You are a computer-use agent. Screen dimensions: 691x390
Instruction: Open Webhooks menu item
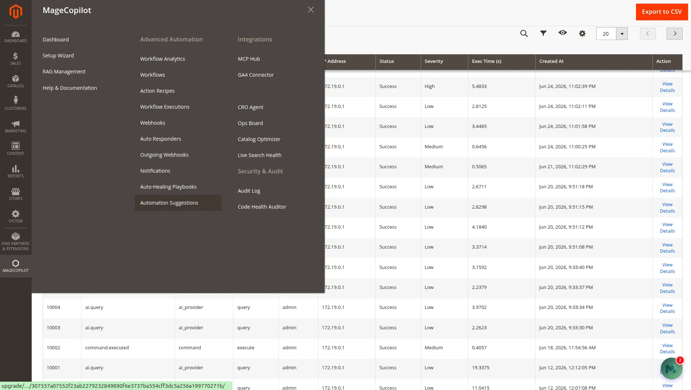click(153, 123)
